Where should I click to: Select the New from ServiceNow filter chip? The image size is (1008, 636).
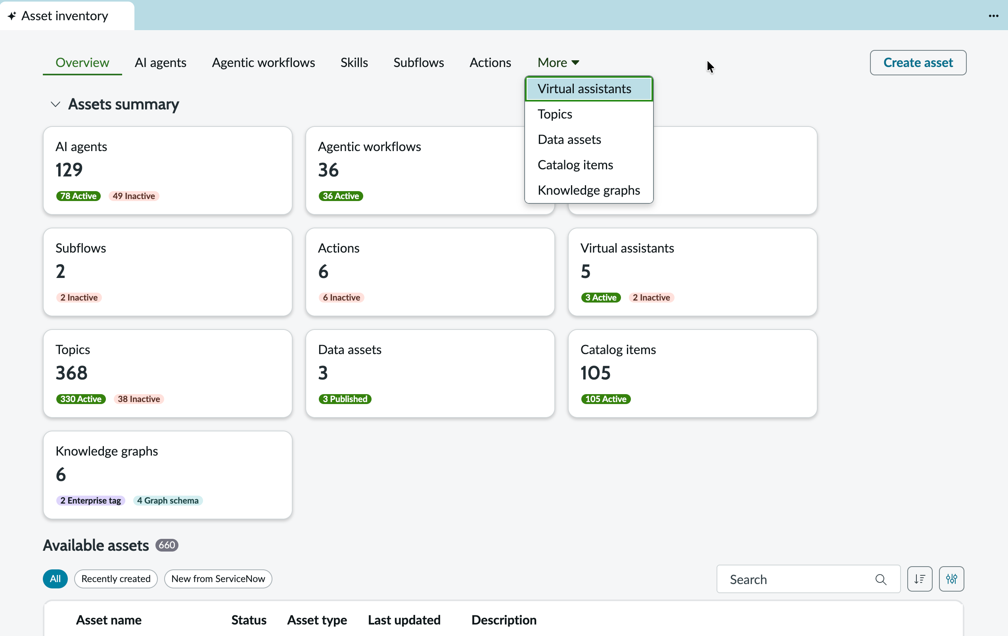(218, 579)
